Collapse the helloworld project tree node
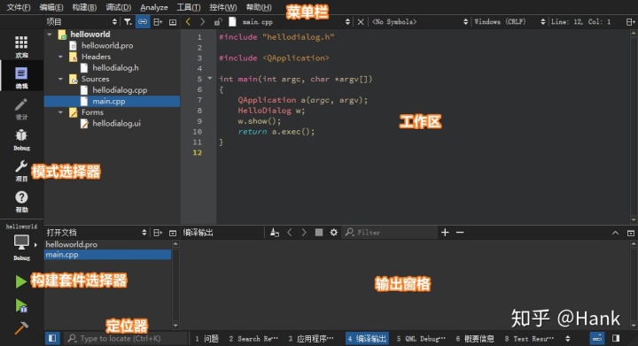638x346 pixels. (x=50, y=35)
